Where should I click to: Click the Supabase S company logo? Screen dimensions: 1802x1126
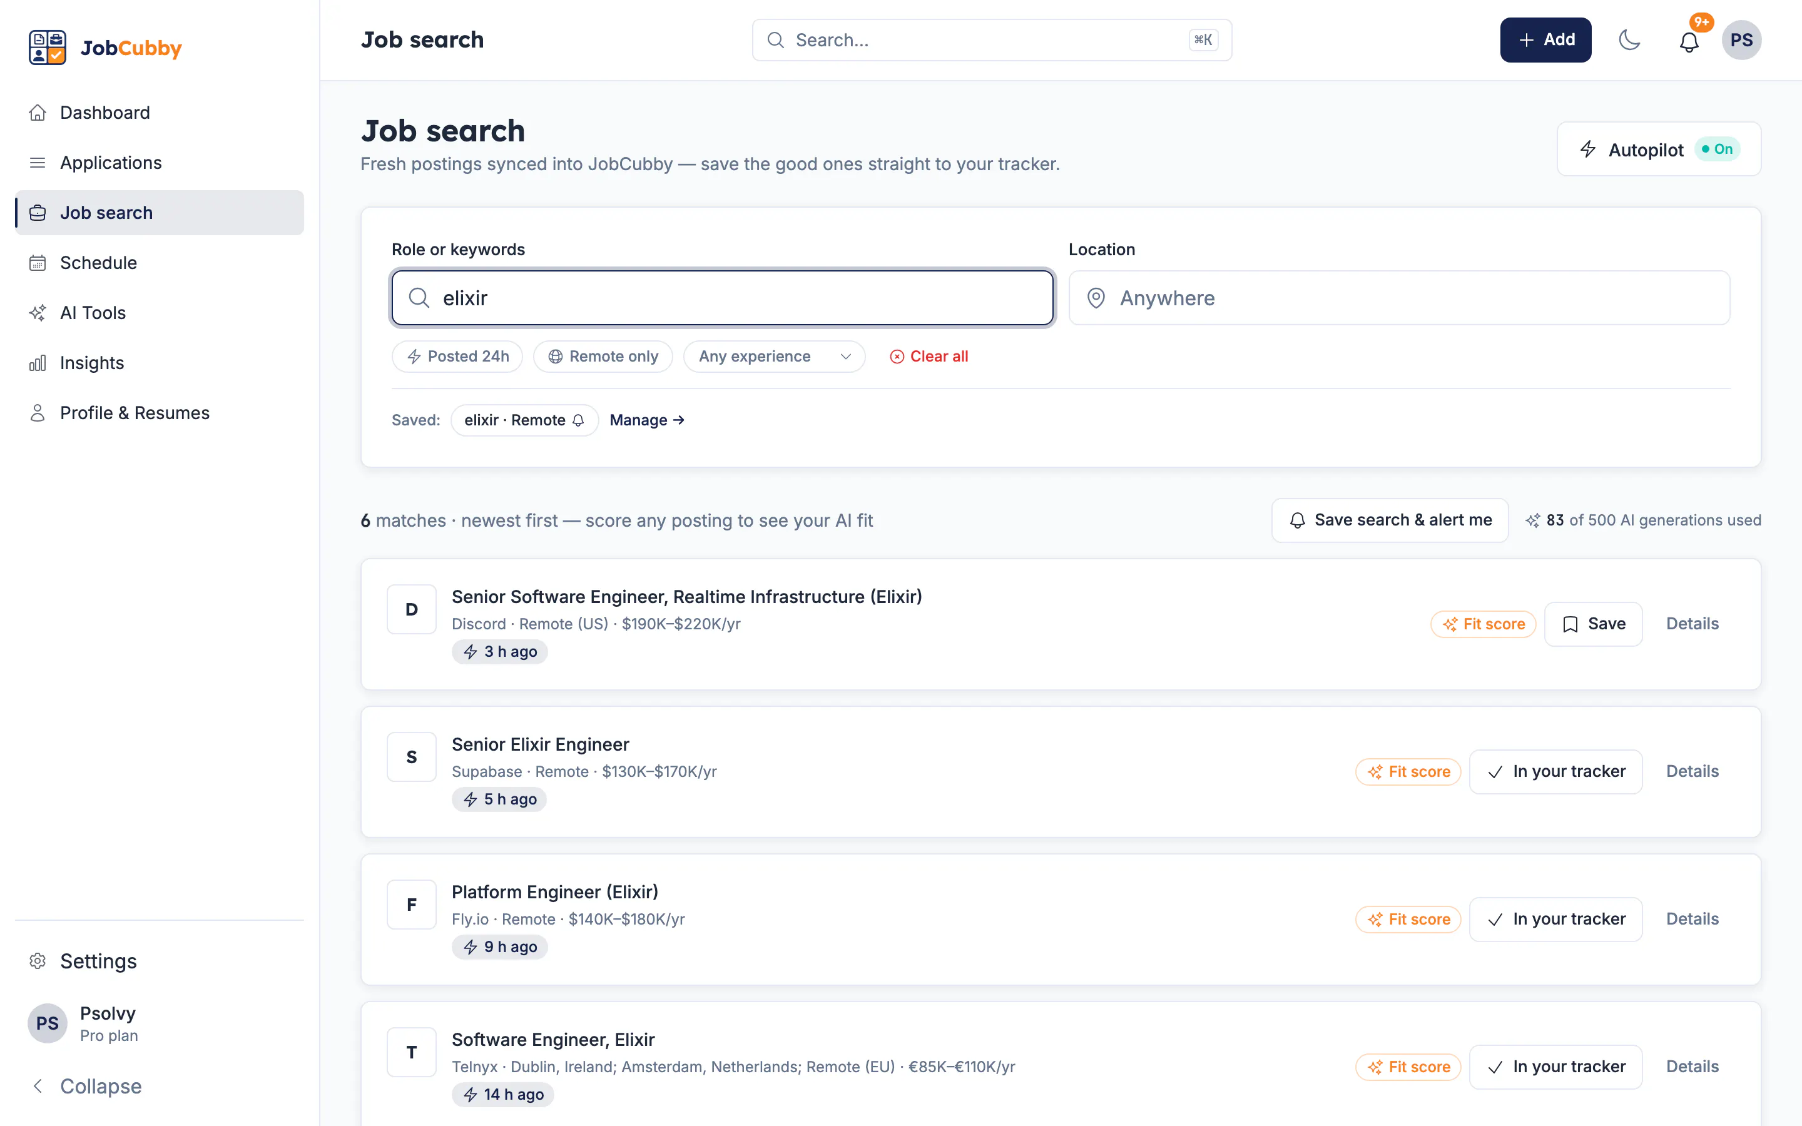click(x=411, y=757)
